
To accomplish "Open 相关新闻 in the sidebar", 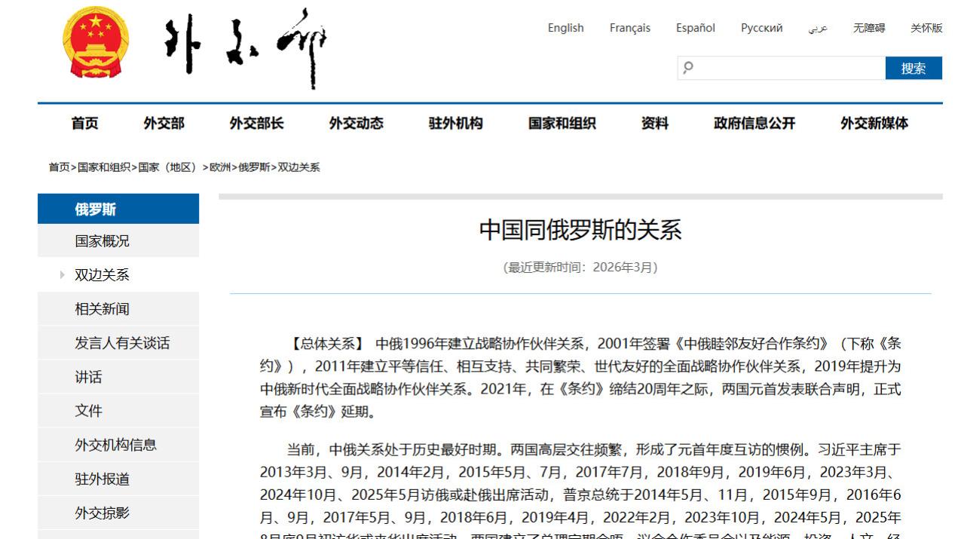I will point(118,309).
